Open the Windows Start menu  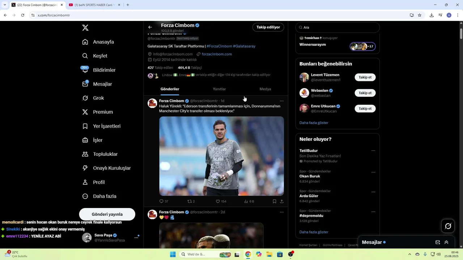tap(173, 254)
